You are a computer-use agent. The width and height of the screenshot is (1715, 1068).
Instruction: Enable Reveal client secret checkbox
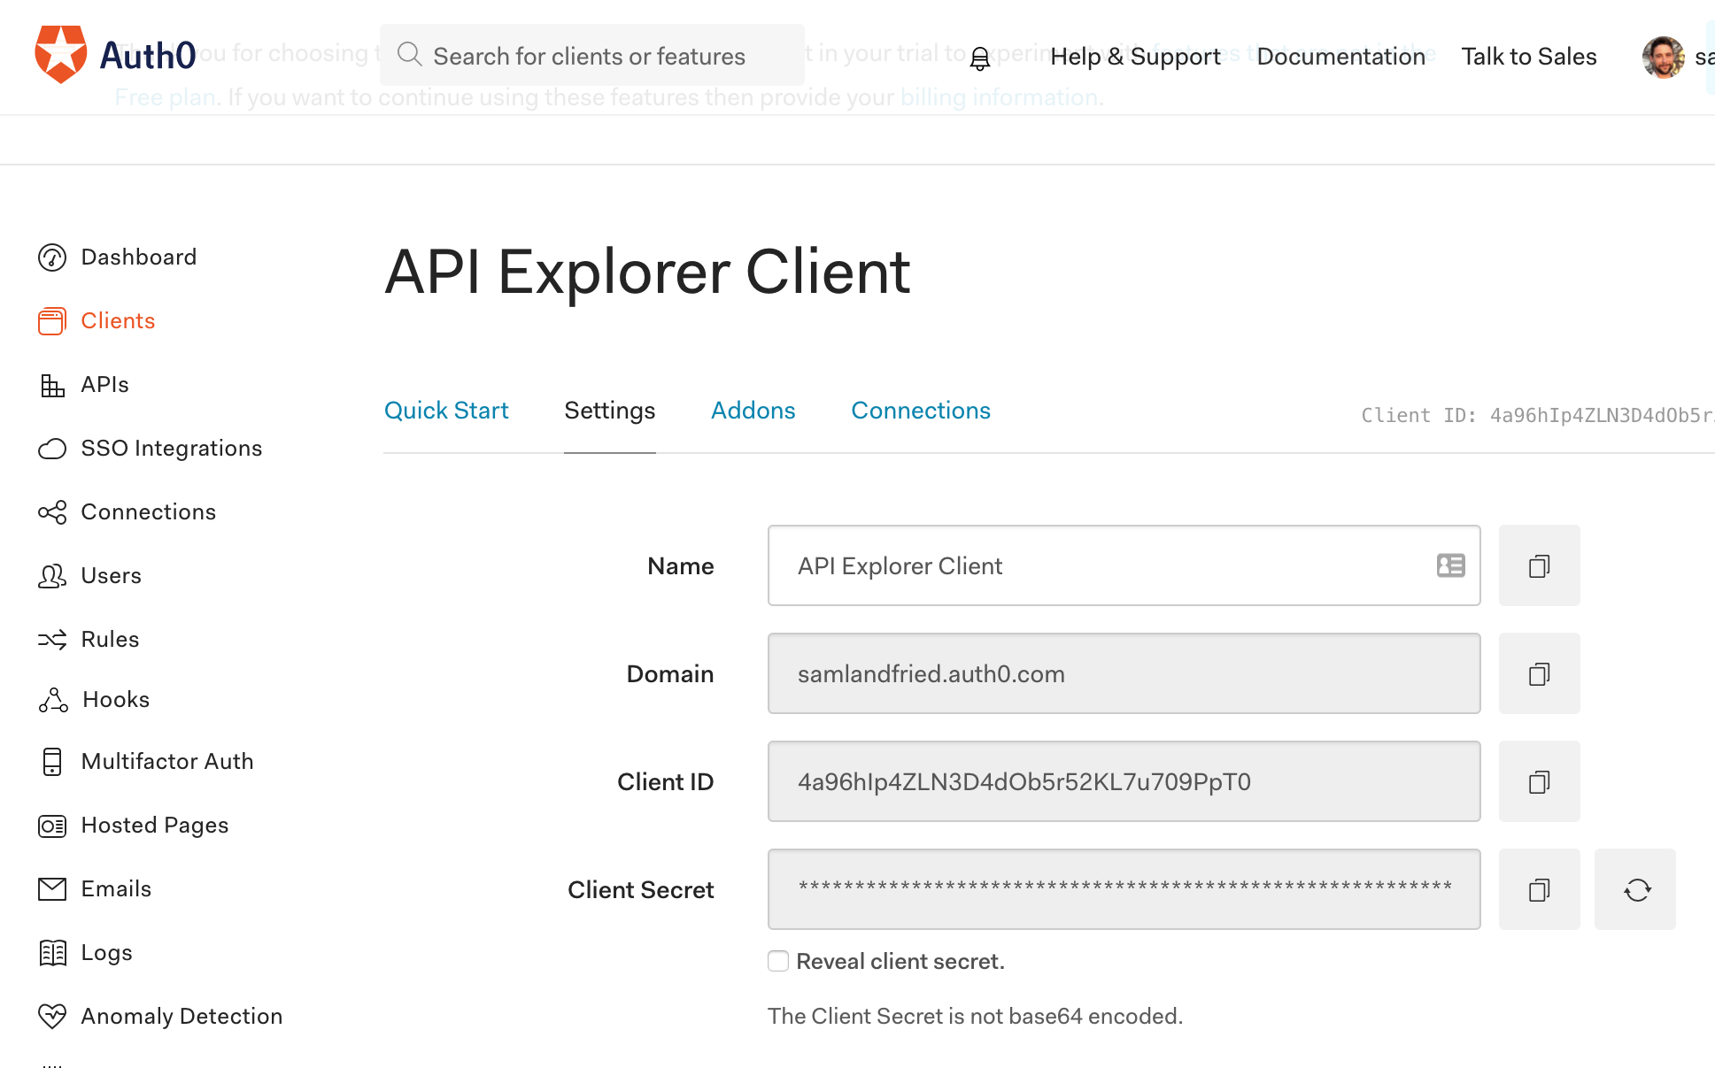coord(778,961)
